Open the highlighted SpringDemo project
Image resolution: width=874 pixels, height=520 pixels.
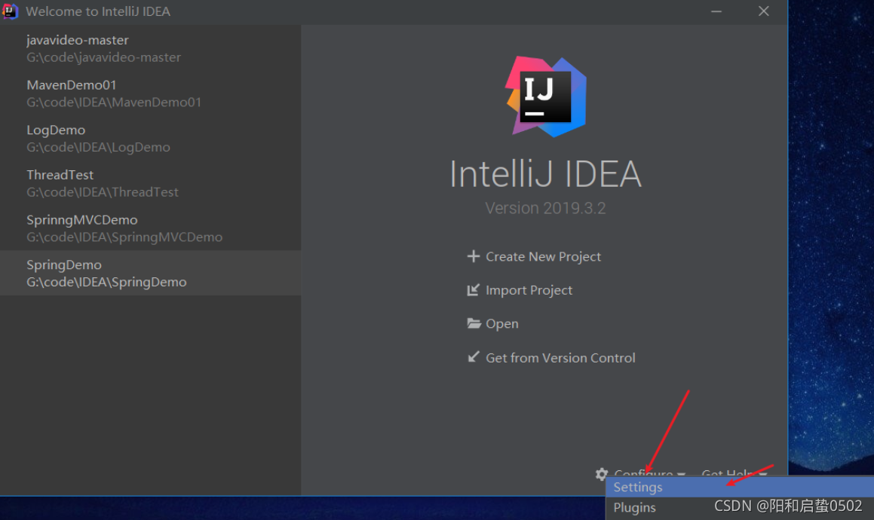click(106, 273)
